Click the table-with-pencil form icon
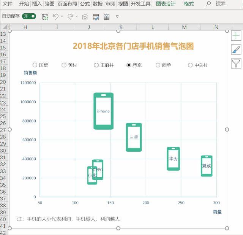 point(96,17)
